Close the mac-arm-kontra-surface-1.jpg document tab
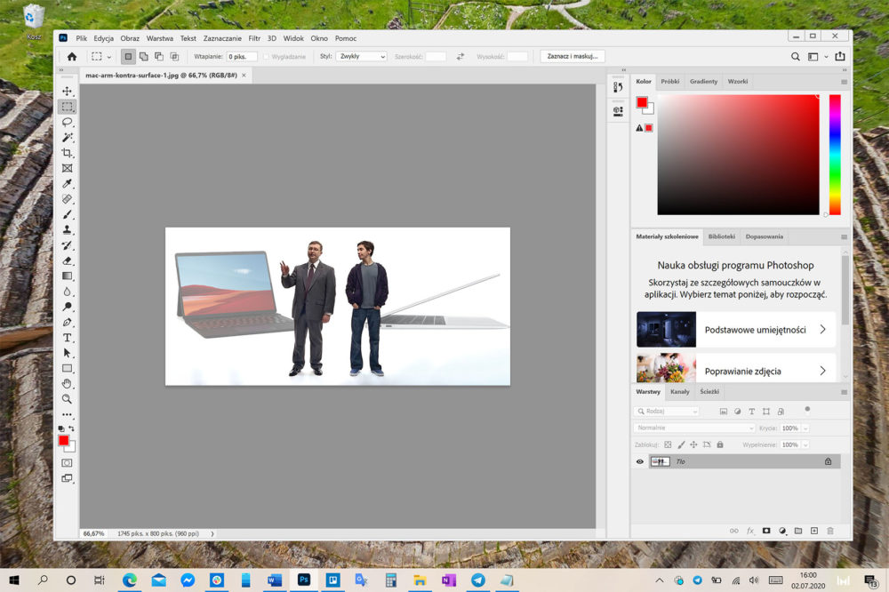Image resolution: width=889 pixels, height=592 pixels. (x=244, y=75)
